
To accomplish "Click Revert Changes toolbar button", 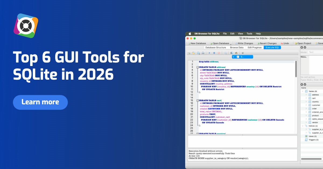I will tap(267, 43).
